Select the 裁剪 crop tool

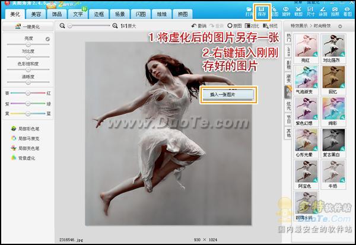298,11
